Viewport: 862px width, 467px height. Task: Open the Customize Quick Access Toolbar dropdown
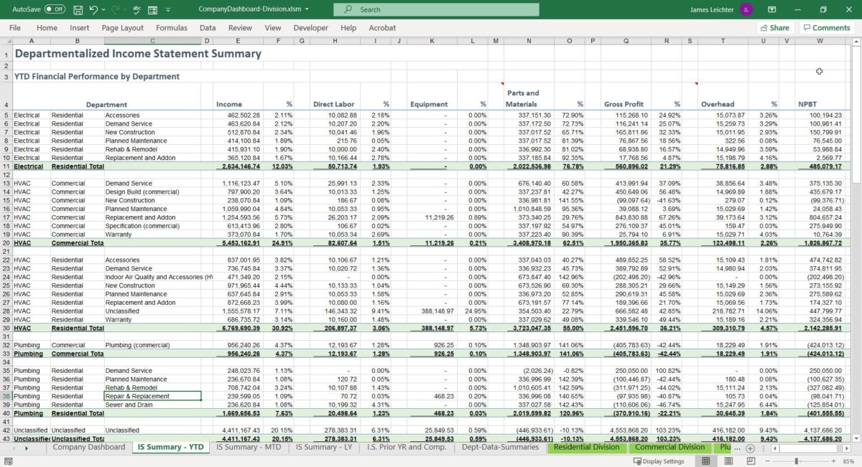pos(167,10)
